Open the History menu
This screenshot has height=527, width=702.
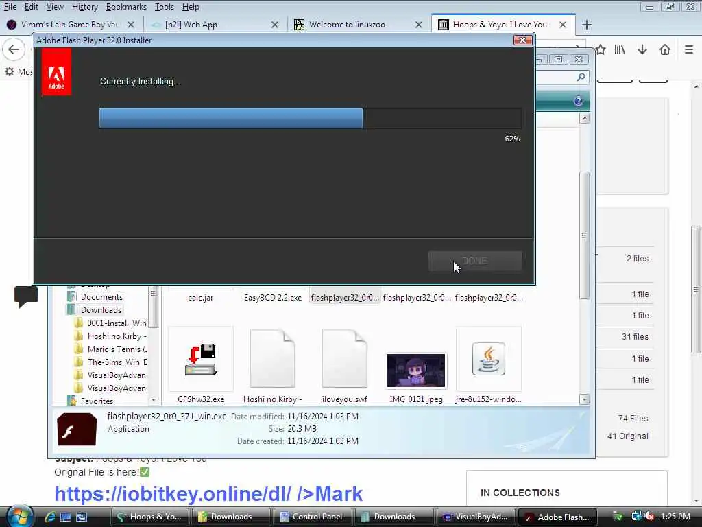click(x=84, y=7)
